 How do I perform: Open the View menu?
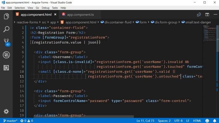coord(30,8)
